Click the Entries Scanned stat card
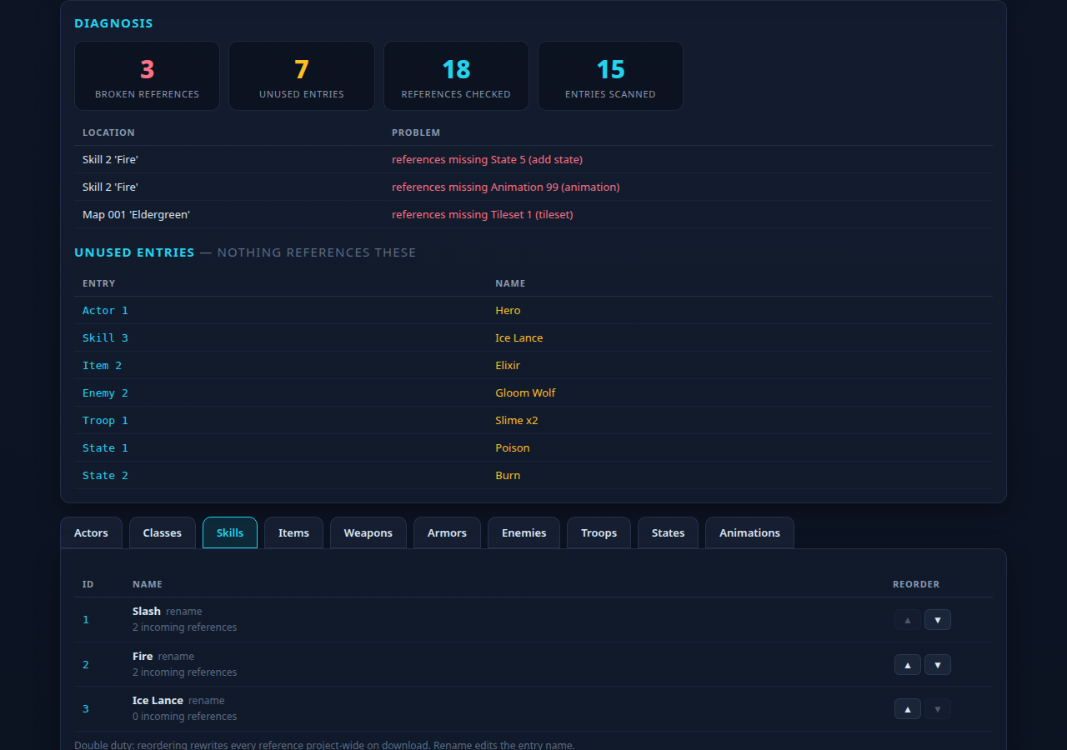Viewport: 1067px width, 750px height. click(610, 76)
